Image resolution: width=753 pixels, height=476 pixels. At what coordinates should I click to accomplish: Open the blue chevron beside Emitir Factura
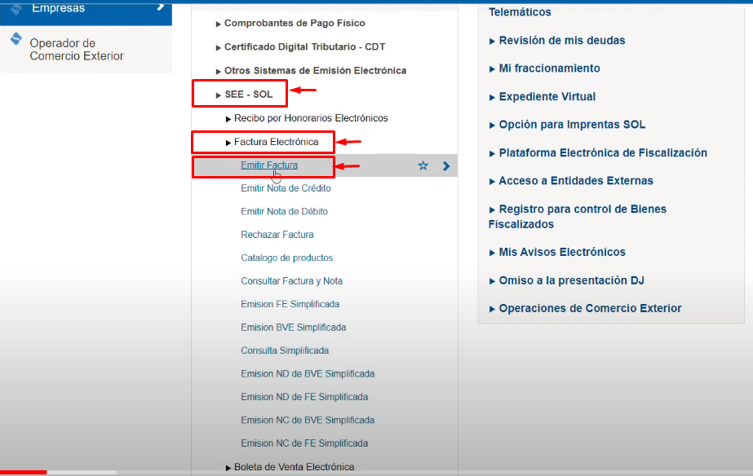pyautogui.click(x=446, y=166)
